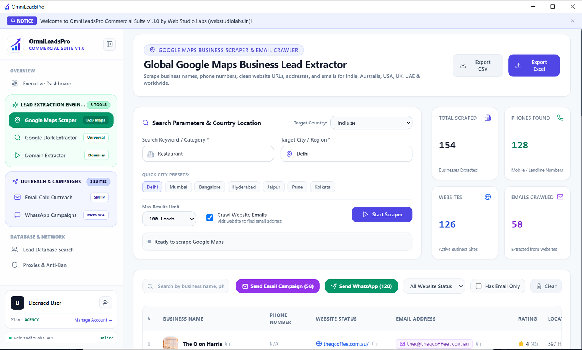Export results as CSV
Screen dimensions: 582x350
click(478, 65)
